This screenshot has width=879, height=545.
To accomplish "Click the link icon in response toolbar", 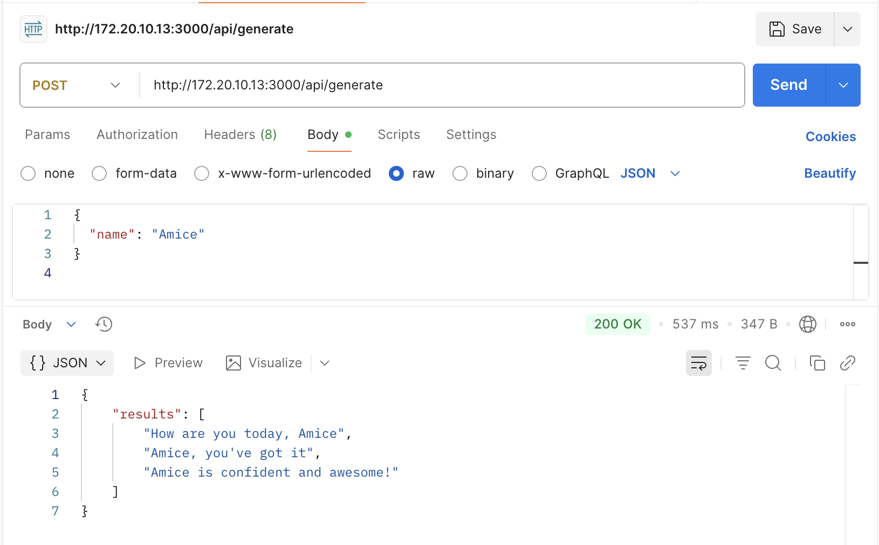I will [x=847, y=364].
